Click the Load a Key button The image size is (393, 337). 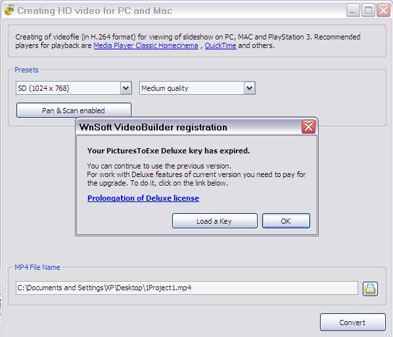214,221
